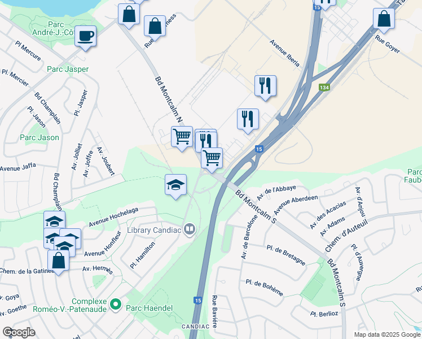The width and height of the screenshot is (422, 339).
Task: Click the Complexe Roméo-V.-Patenaude green pin
Action: pyautogui.click(x=116, y=305)
